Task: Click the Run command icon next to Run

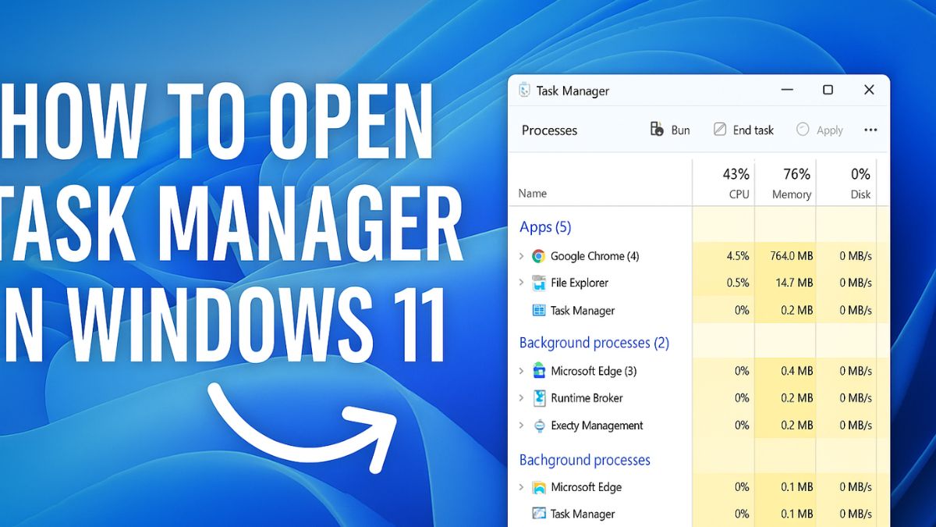Action: pyautogui.click(x=658, y=130)
